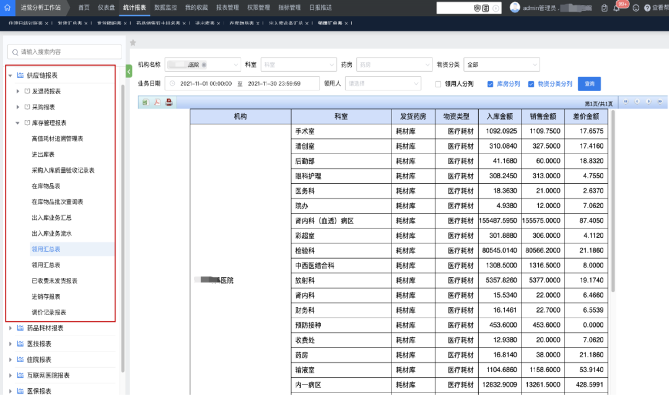
Task: Open the 科室 dropdown selector
Action: (x=299, y=64)
